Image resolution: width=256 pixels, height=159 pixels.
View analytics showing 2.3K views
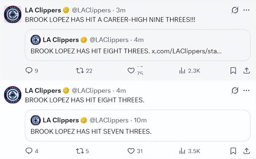[x=182, y=71]
